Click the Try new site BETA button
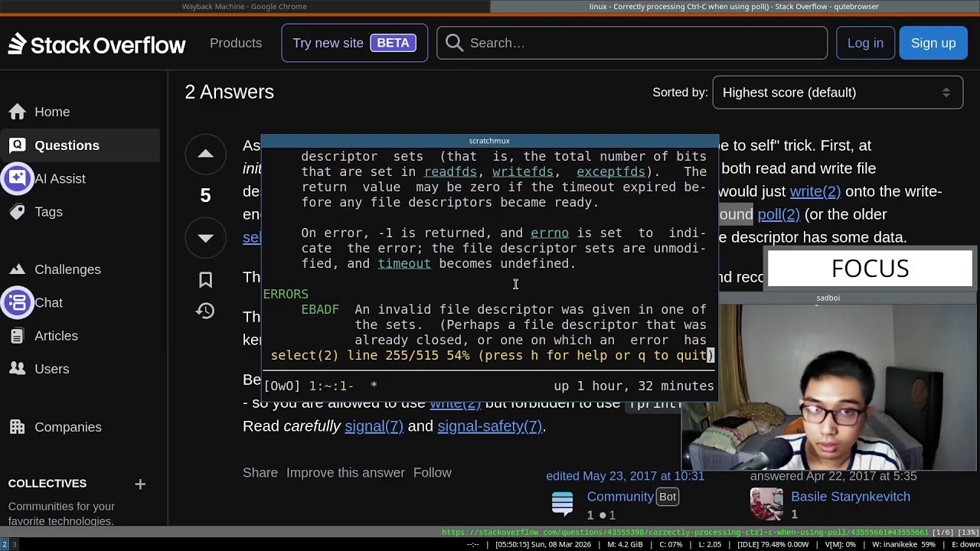980x551 pixels. coord(354,43)
